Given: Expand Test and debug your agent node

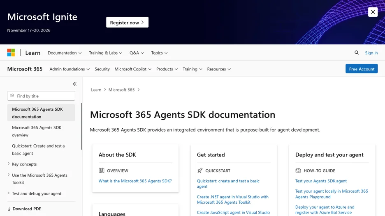Looking at the screenshot, I should (x=35, y=193).
